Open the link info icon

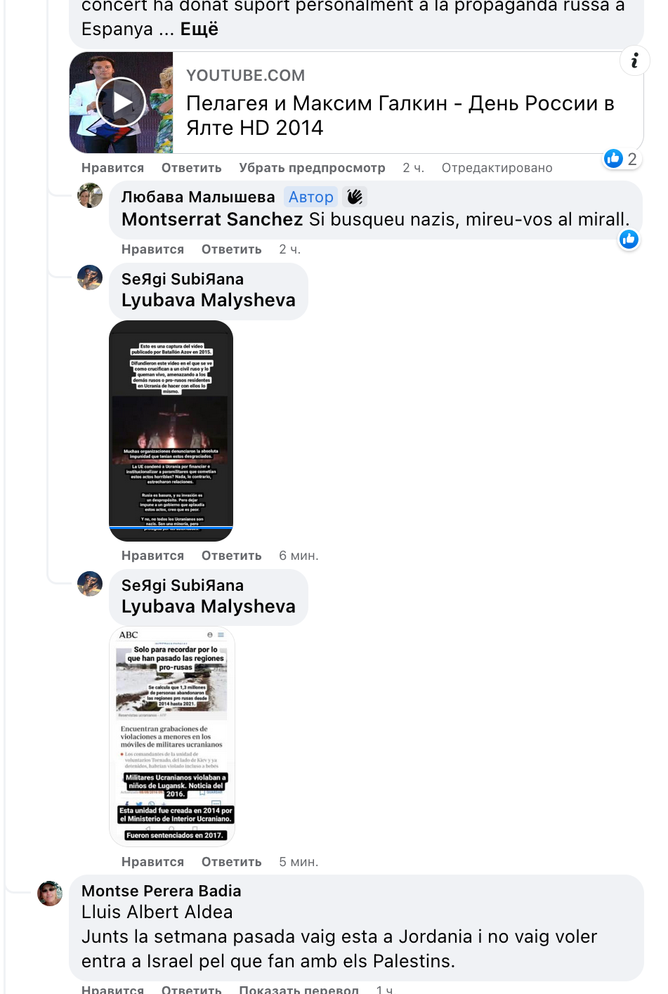click(634, 60)
